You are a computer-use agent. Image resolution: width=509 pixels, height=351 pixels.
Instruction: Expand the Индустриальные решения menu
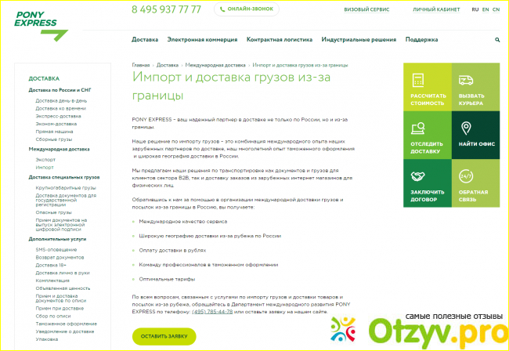[x=359, y=39]
